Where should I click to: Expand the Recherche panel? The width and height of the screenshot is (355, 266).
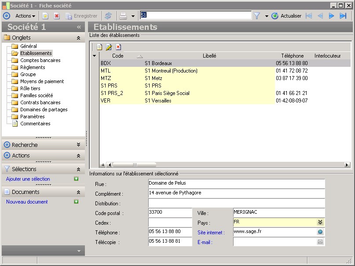[78, 145]
